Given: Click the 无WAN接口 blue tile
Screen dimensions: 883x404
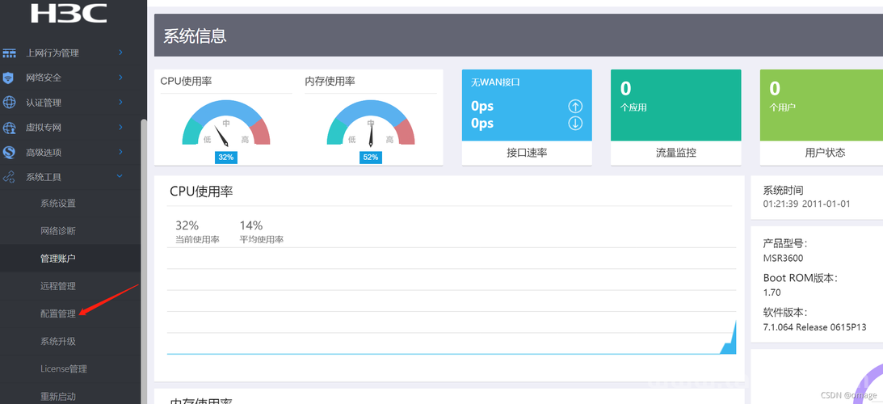Looking at the screenshot, I should tap(527, 105).
